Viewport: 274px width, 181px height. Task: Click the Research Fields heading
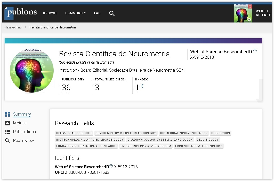(75, 123)
